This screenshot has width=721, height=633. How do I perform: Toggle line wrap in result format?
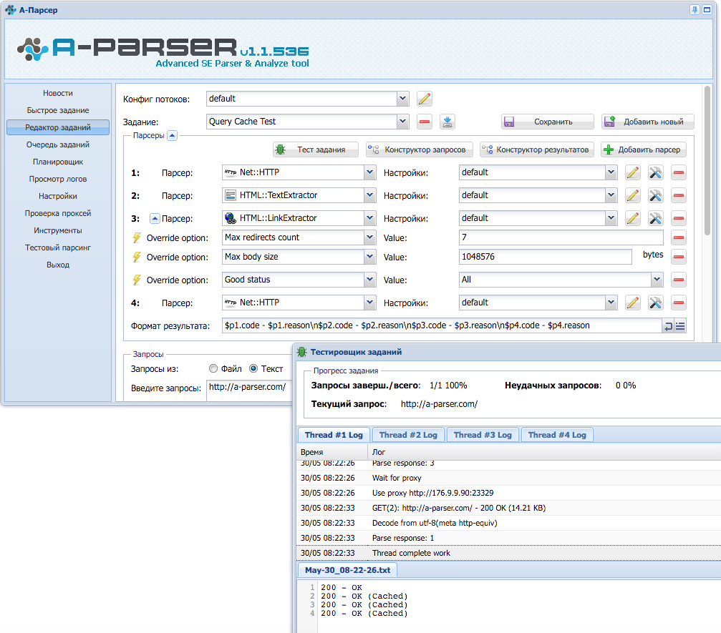pos(668,326)
